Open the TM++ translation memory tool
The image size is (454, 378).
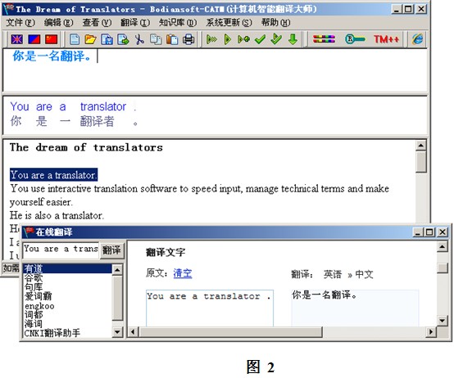[386, 39]
